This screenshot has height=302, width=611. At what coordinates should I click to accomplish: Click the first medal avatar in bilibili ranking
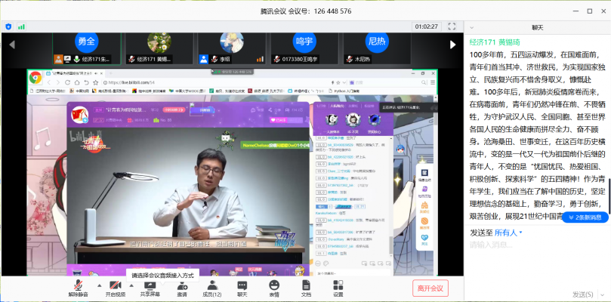click(x=331, y=120)
